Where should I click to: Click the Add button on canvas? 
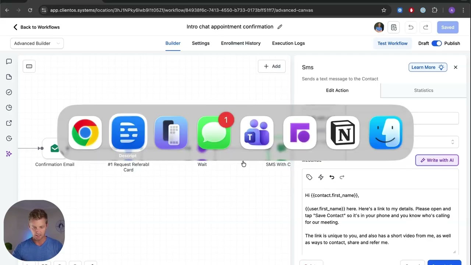point(272,66)
